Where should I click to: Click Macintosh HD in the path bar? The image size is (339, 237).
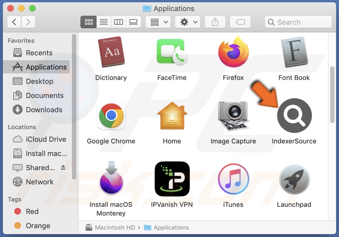click(110, 227)
